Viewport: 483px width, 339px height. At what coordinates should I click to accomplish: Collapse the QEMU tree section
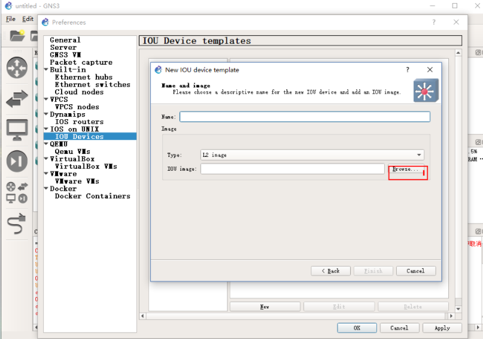(46, 144)
